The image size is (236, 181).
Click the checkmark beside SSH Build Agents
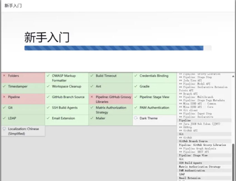pyautogui.click(x=48, y=108)
